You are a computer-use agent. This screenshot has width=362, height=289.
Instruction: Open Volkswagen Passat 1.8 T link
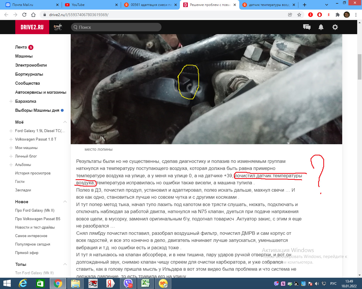point(36,139)
